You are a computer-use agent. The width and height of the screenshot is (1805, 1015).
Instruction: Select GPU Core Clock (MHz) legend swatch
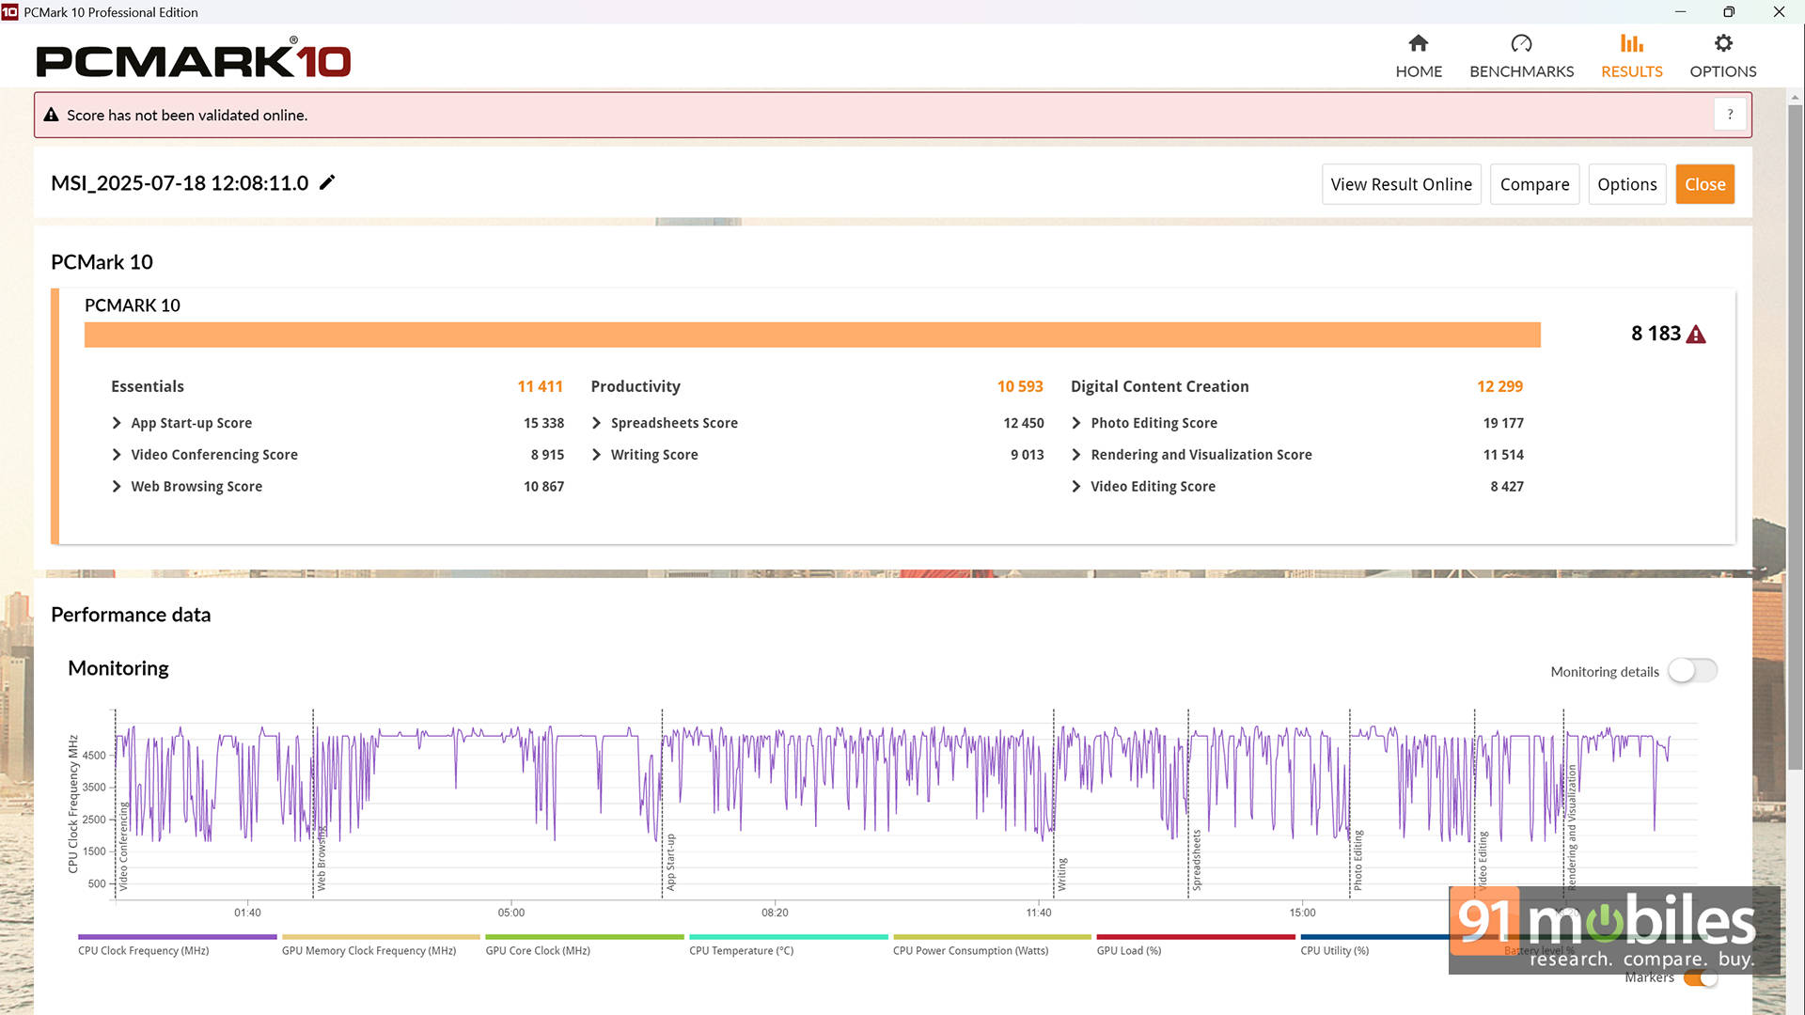tap(585, 937)
